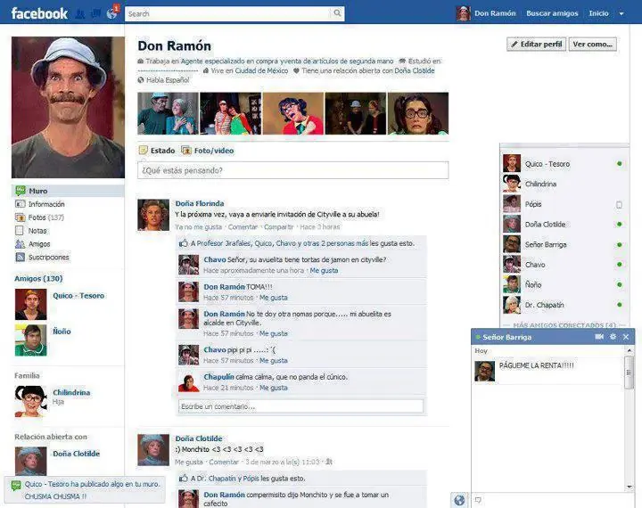Click the Foto/video icon
Screen dimensions: 642x508
[x=186, y=151]
